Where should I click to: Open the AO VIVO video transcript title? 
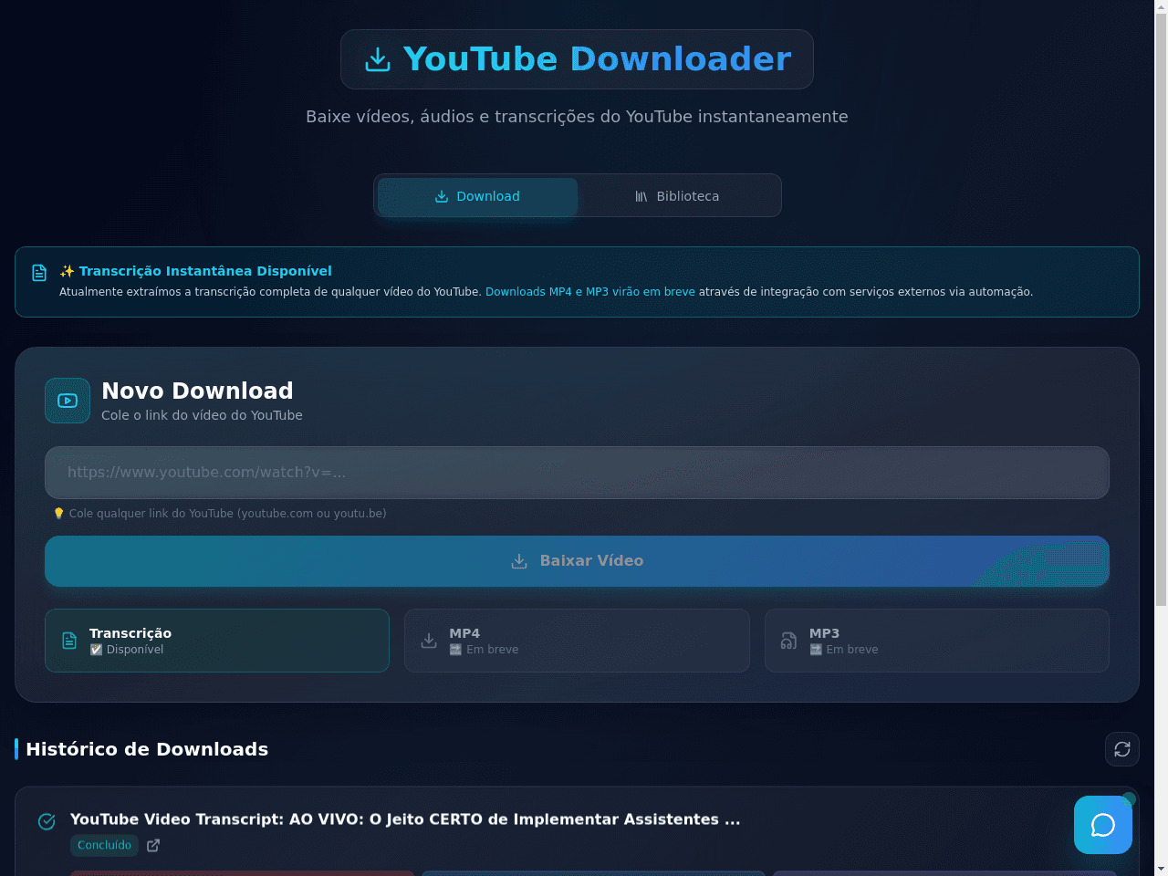pyautogui.click(x=405, y=819)
